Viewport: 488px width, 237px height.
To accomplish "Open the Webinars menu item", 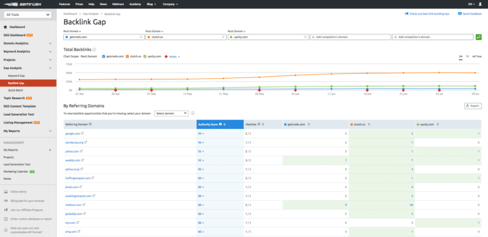I will [118, 4].
